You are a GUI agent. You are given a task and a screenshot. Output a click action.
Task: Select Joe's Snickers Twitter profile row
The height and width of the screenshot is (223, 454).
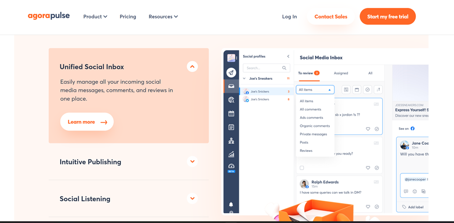point(266,99)
